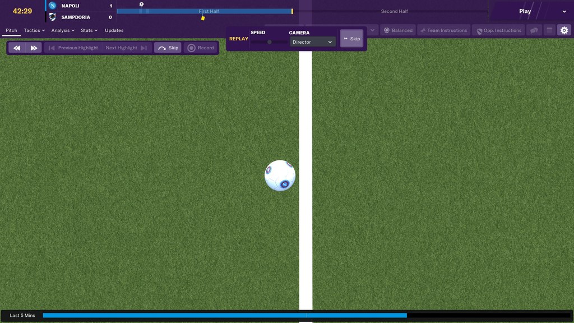Expand the Play options arrow
The width and height of the screenshot is (574, 323).
click(564, 11)
